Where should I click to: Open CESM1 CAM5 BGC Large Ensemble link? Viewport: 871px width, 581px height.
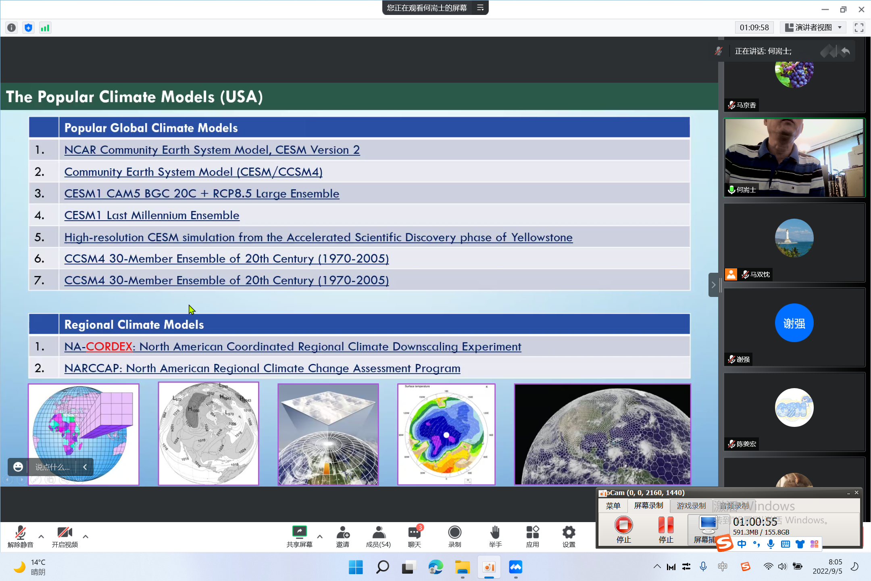[202, 194]
